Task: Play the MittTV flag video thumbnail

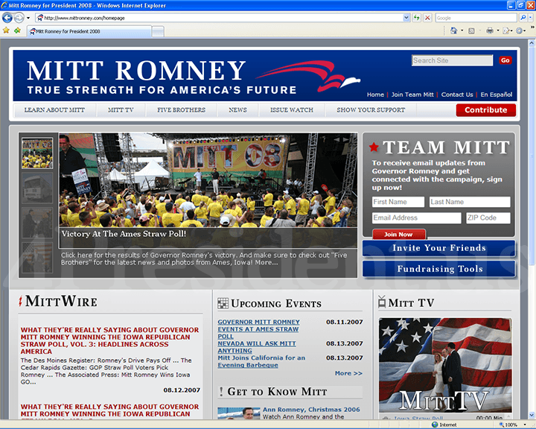Action: (445, 365)
